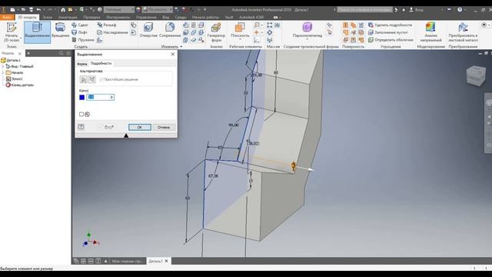Open the Плоскость dropdown arrow
The image size is (492, 277).
tap(240, 39)
